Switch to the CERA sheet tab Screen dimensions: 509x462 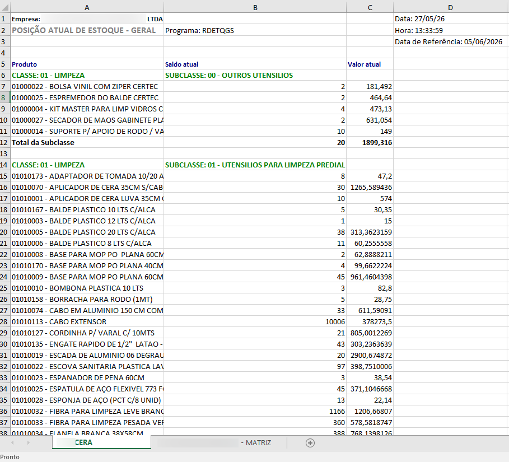coord(101,442)
